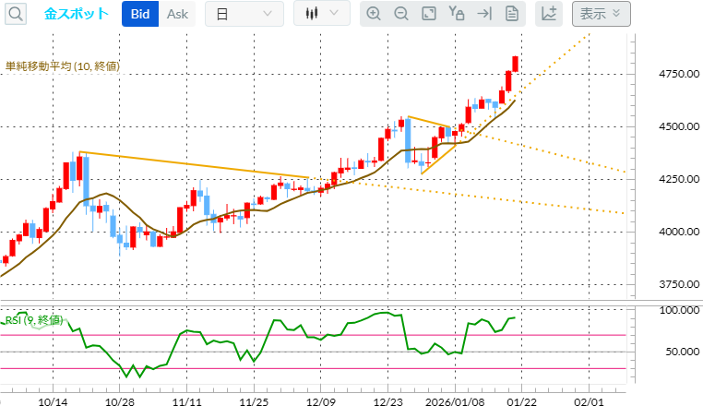Zoom out of the chart

pyautogui.click(x=401, y=14)
